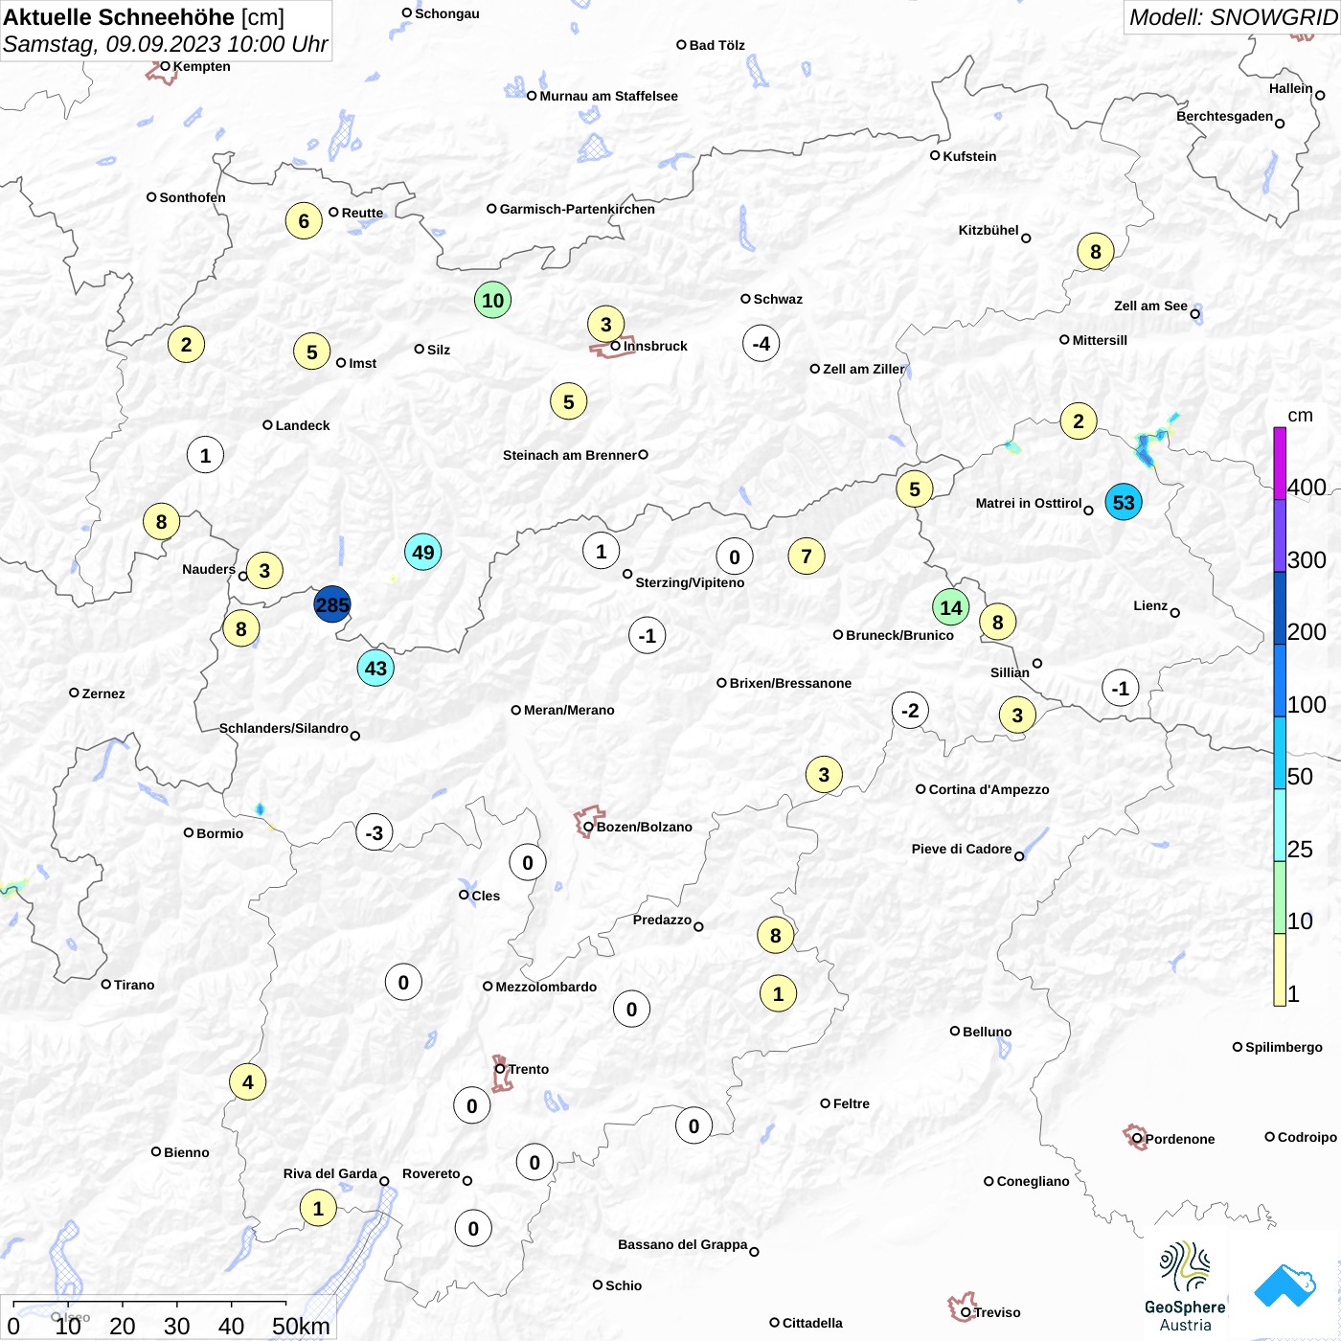The image size is (1341, 1341).
Task: Click the blue mountain logo icon
Action: (1285, 1286)
